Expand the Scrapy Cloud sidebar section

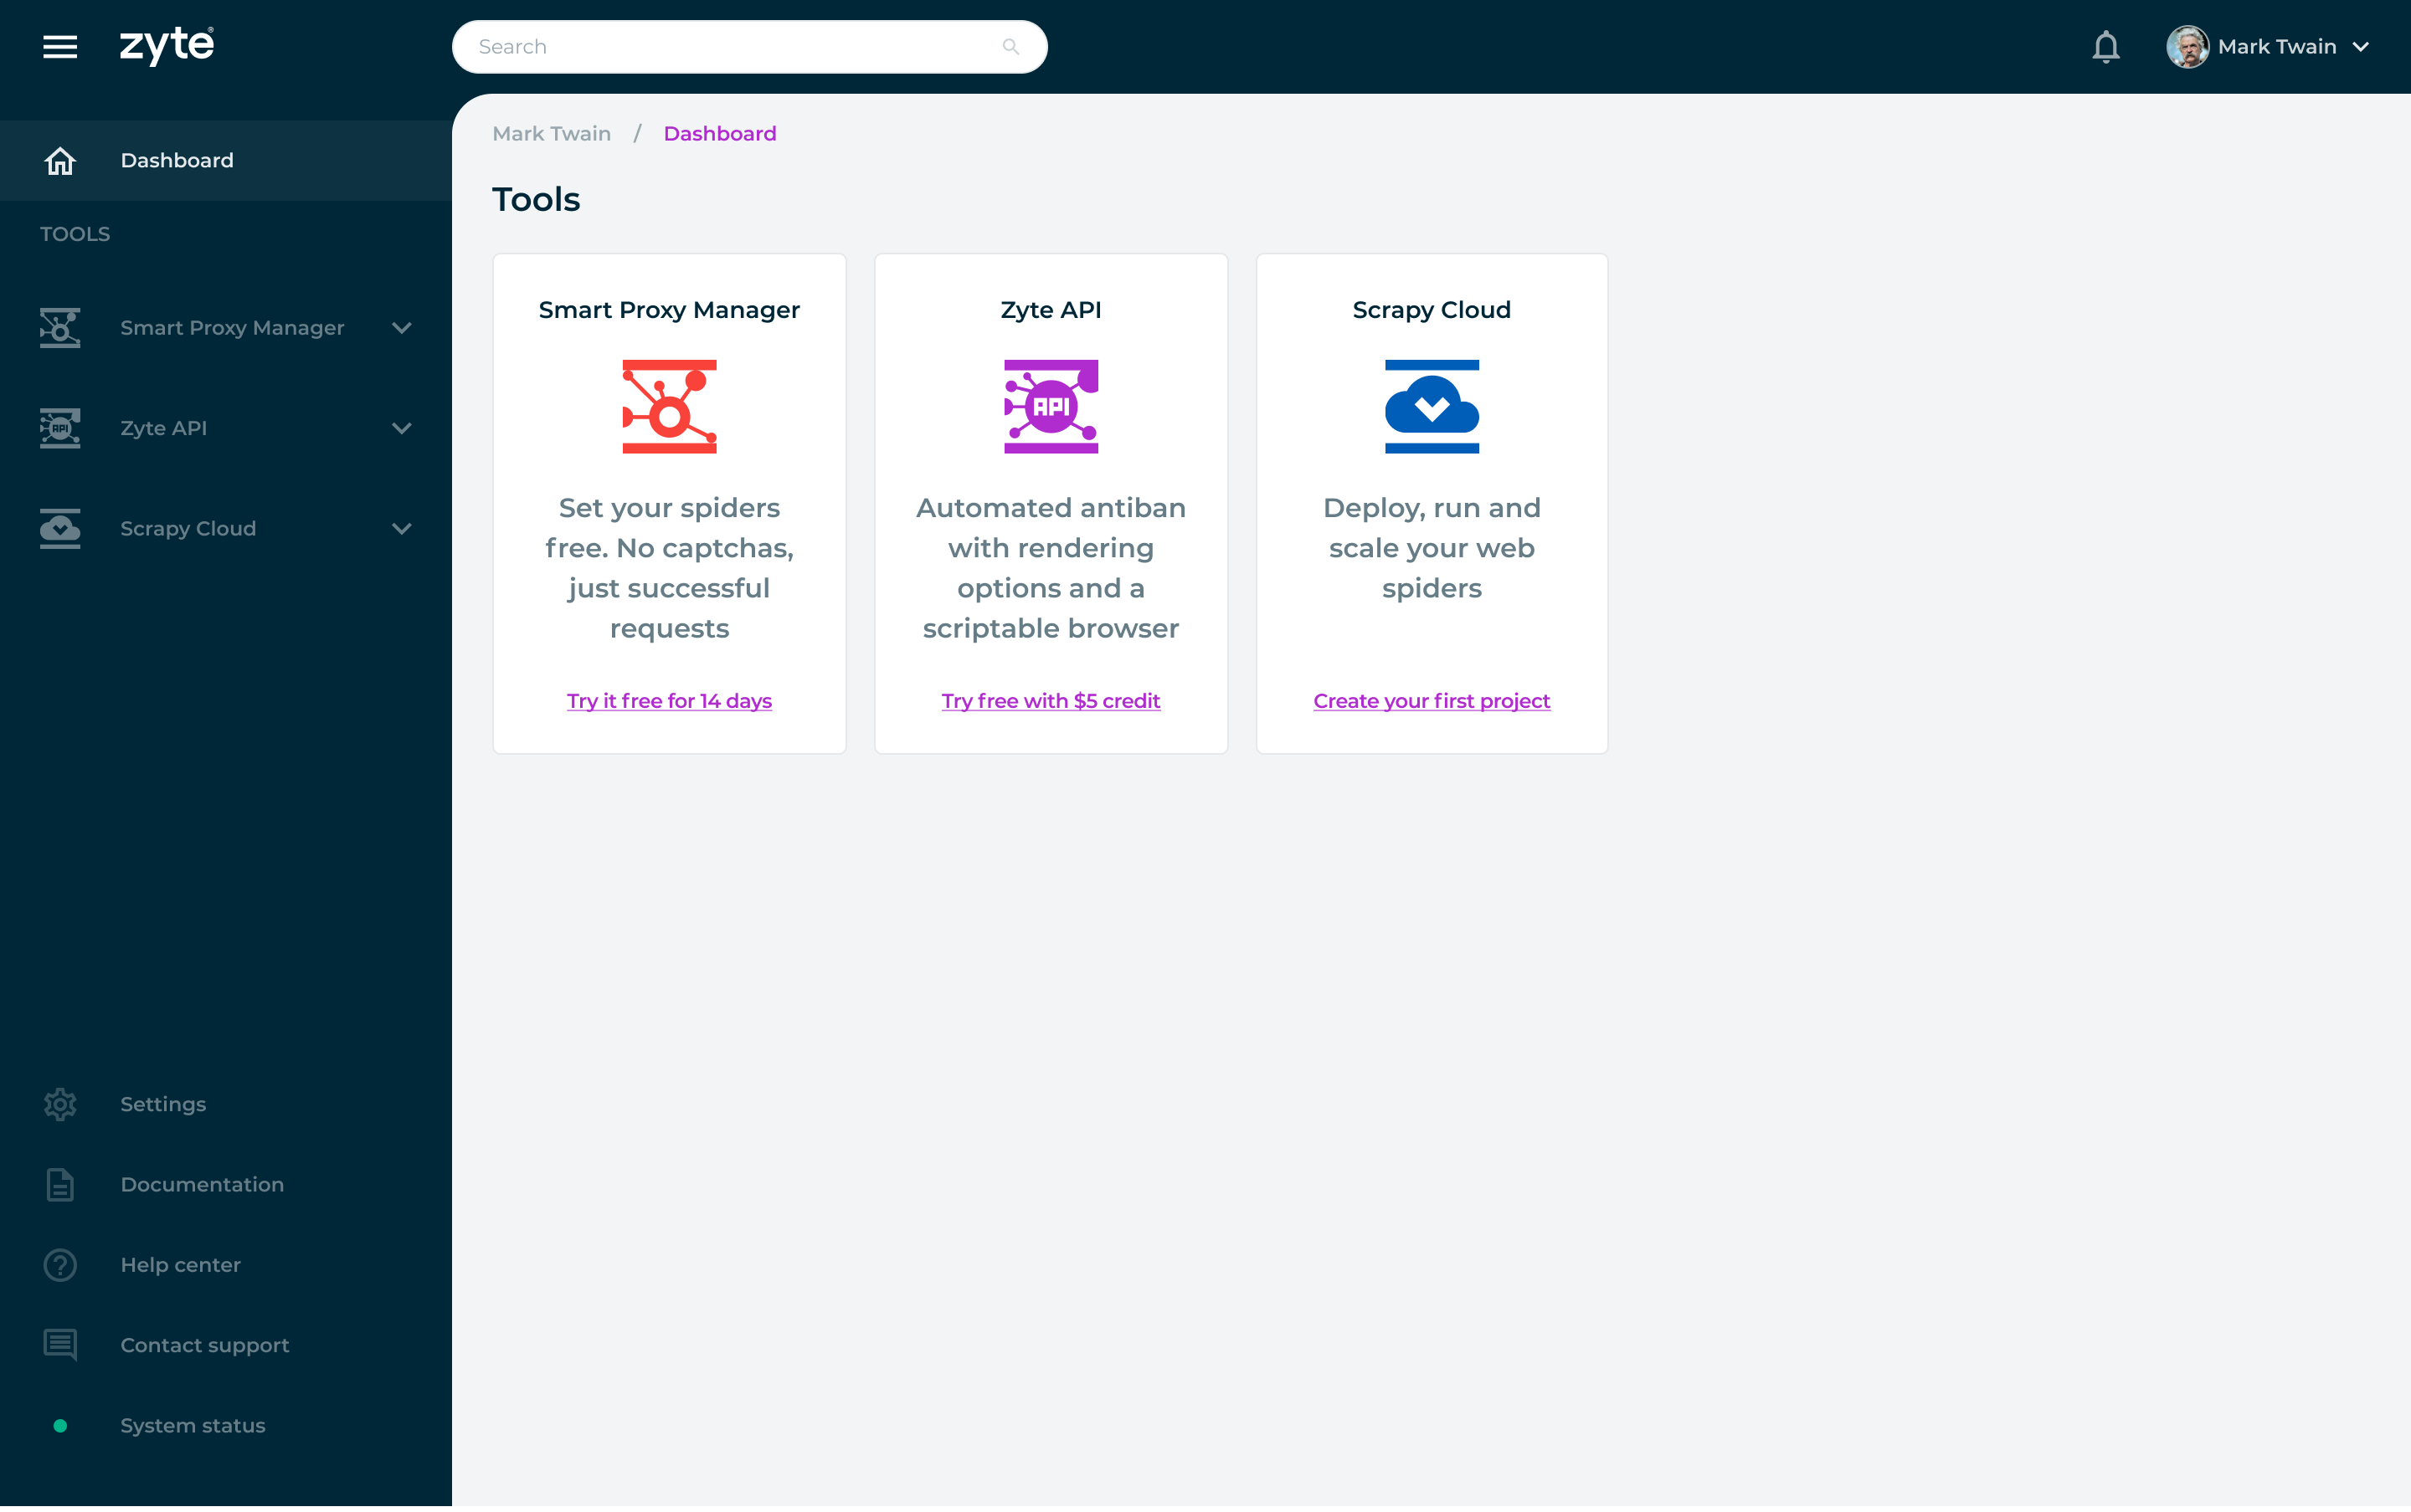point(401,528)
